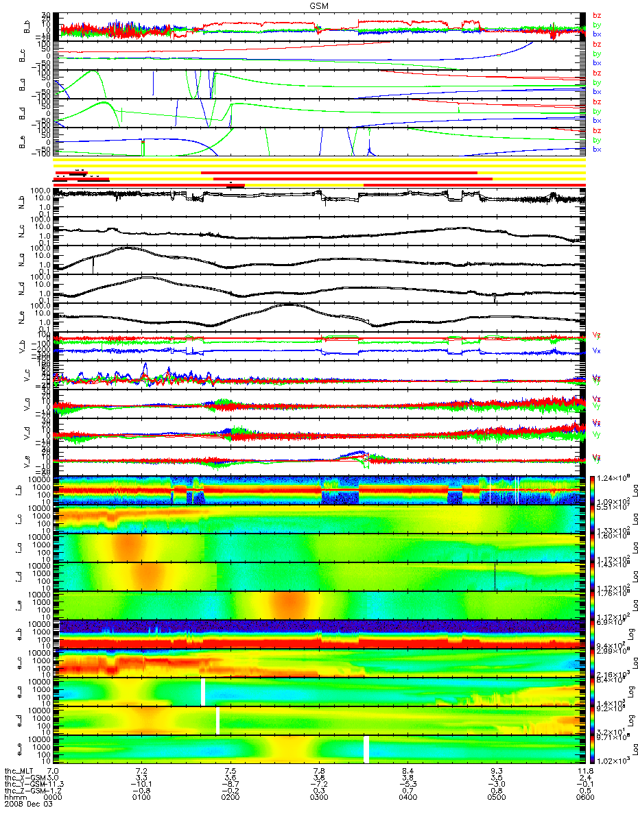
Task: Click the 0600 time tick label
Action: tap(584, 798)
